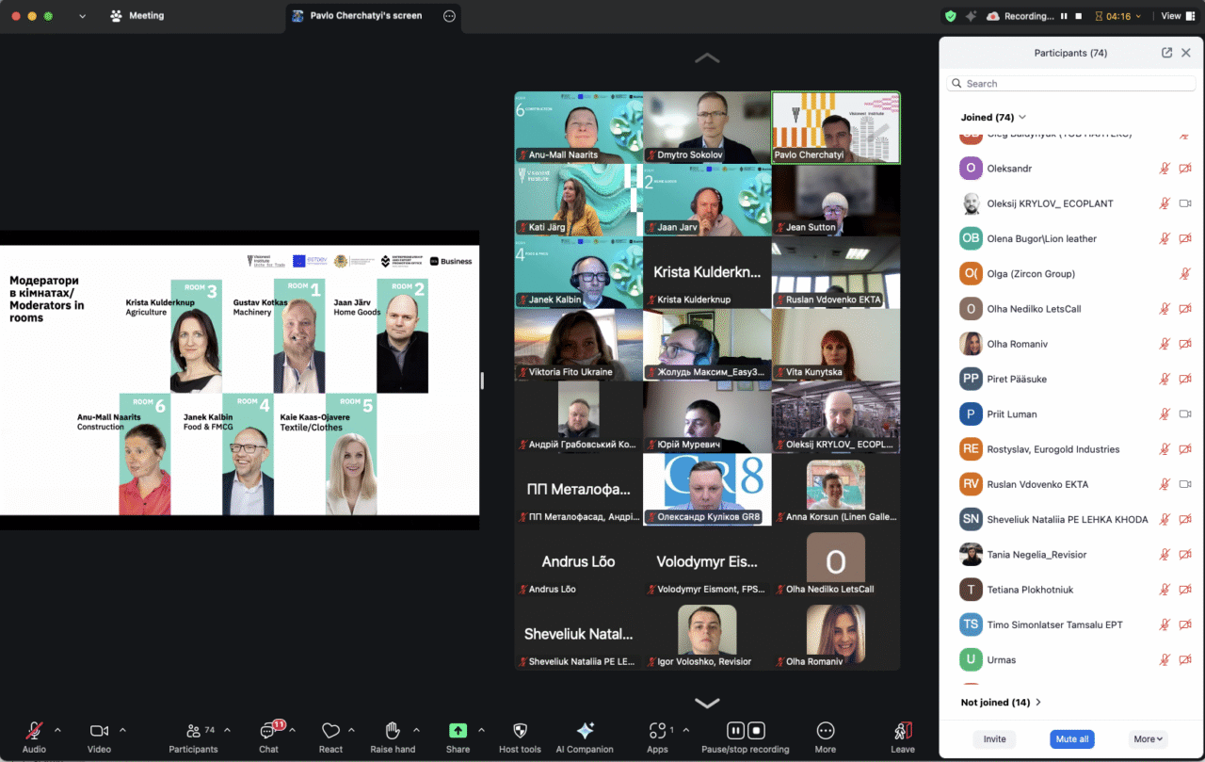Expand the Audio options arrow
Viewport: 1205px width, 762px height.
coord(57,730)
